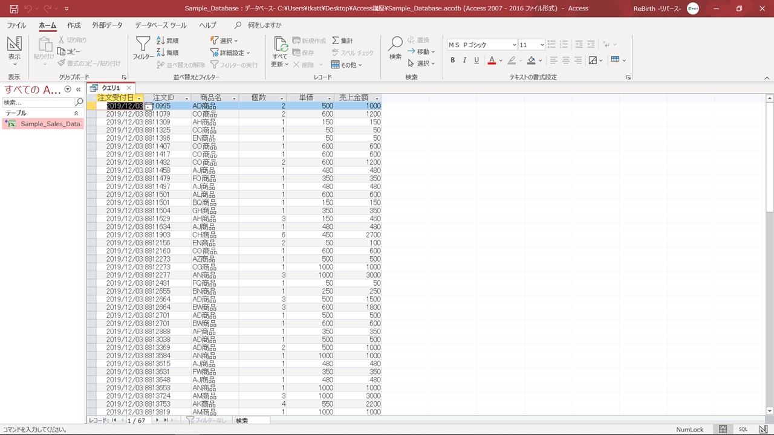
Task: Toggle bold text formatting
Action: [452, 60]
